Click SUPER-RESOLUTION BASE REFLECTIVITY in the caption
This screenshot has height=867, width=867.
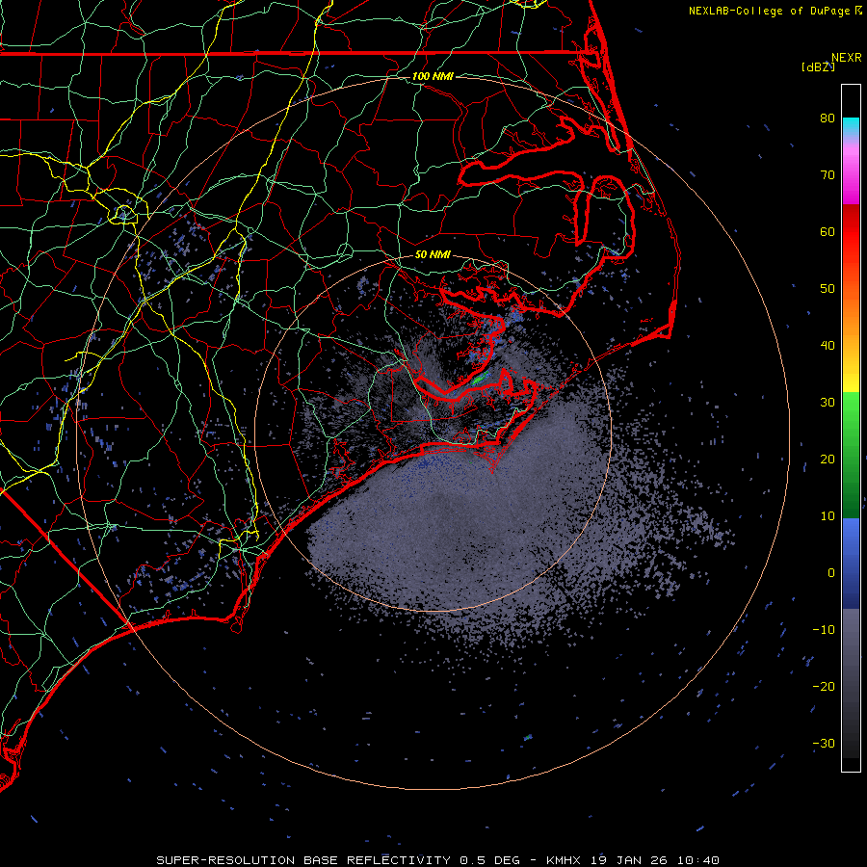coord(303,860)
